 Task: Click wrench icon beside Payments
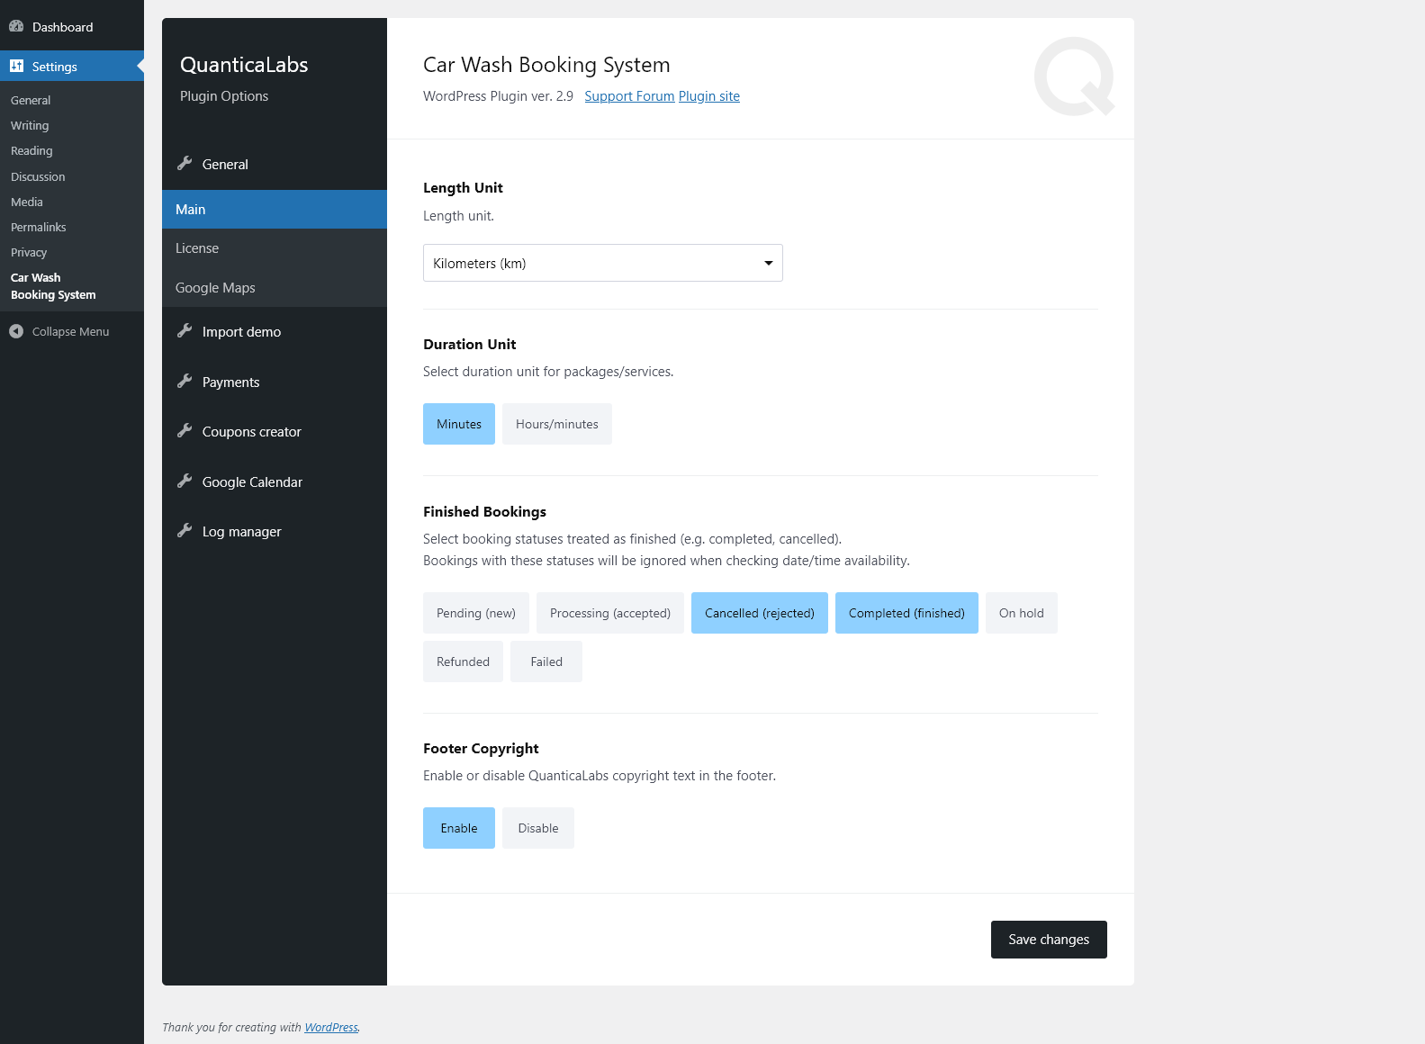[185, 381]
